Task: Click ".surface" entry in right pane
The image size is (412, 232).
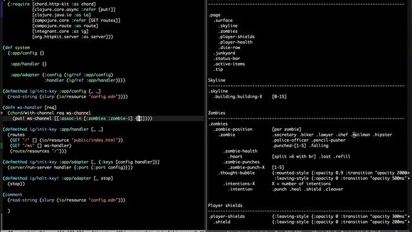Action: coord(223,20)
